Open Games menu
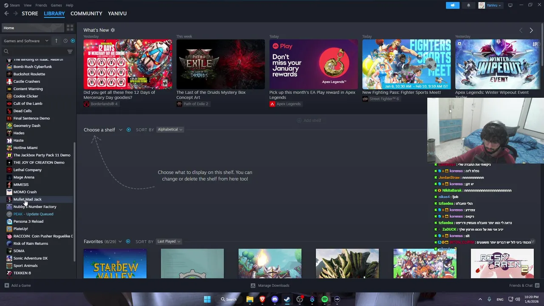The image size is (544, 306). click(56, 5)
